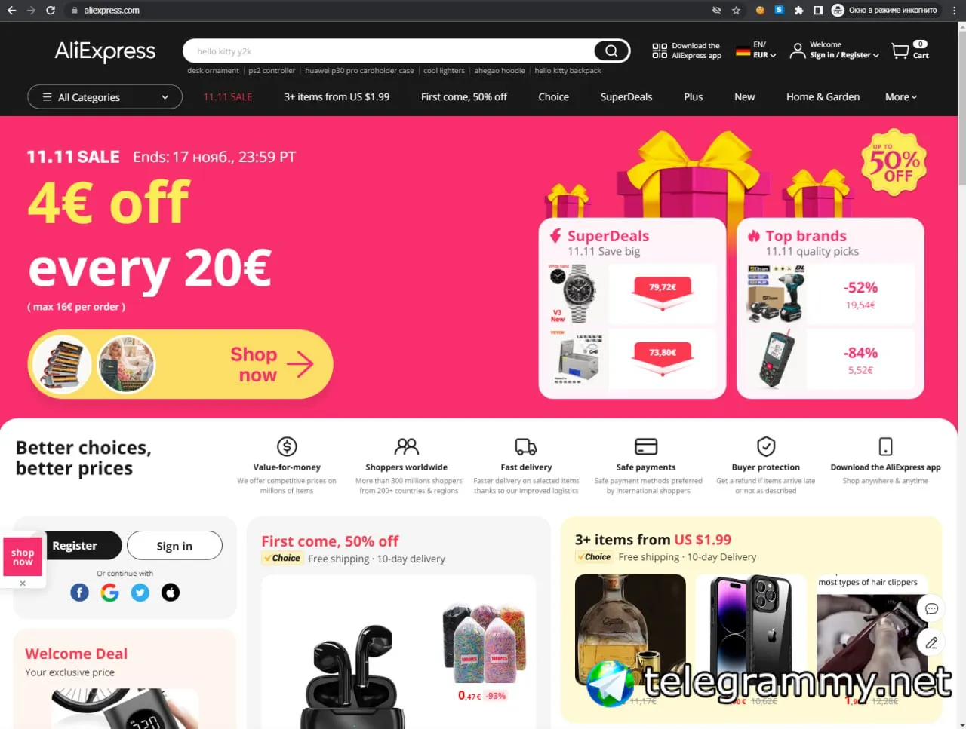Select the 11.11 SALE navigation item
Viewport: 966px width, 729px height.
click(228, 97)
